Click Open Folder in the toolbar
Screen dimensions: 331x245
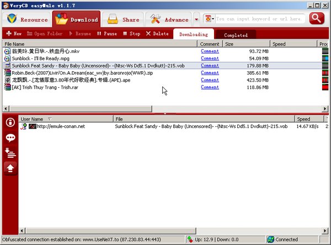coord(45,34)
